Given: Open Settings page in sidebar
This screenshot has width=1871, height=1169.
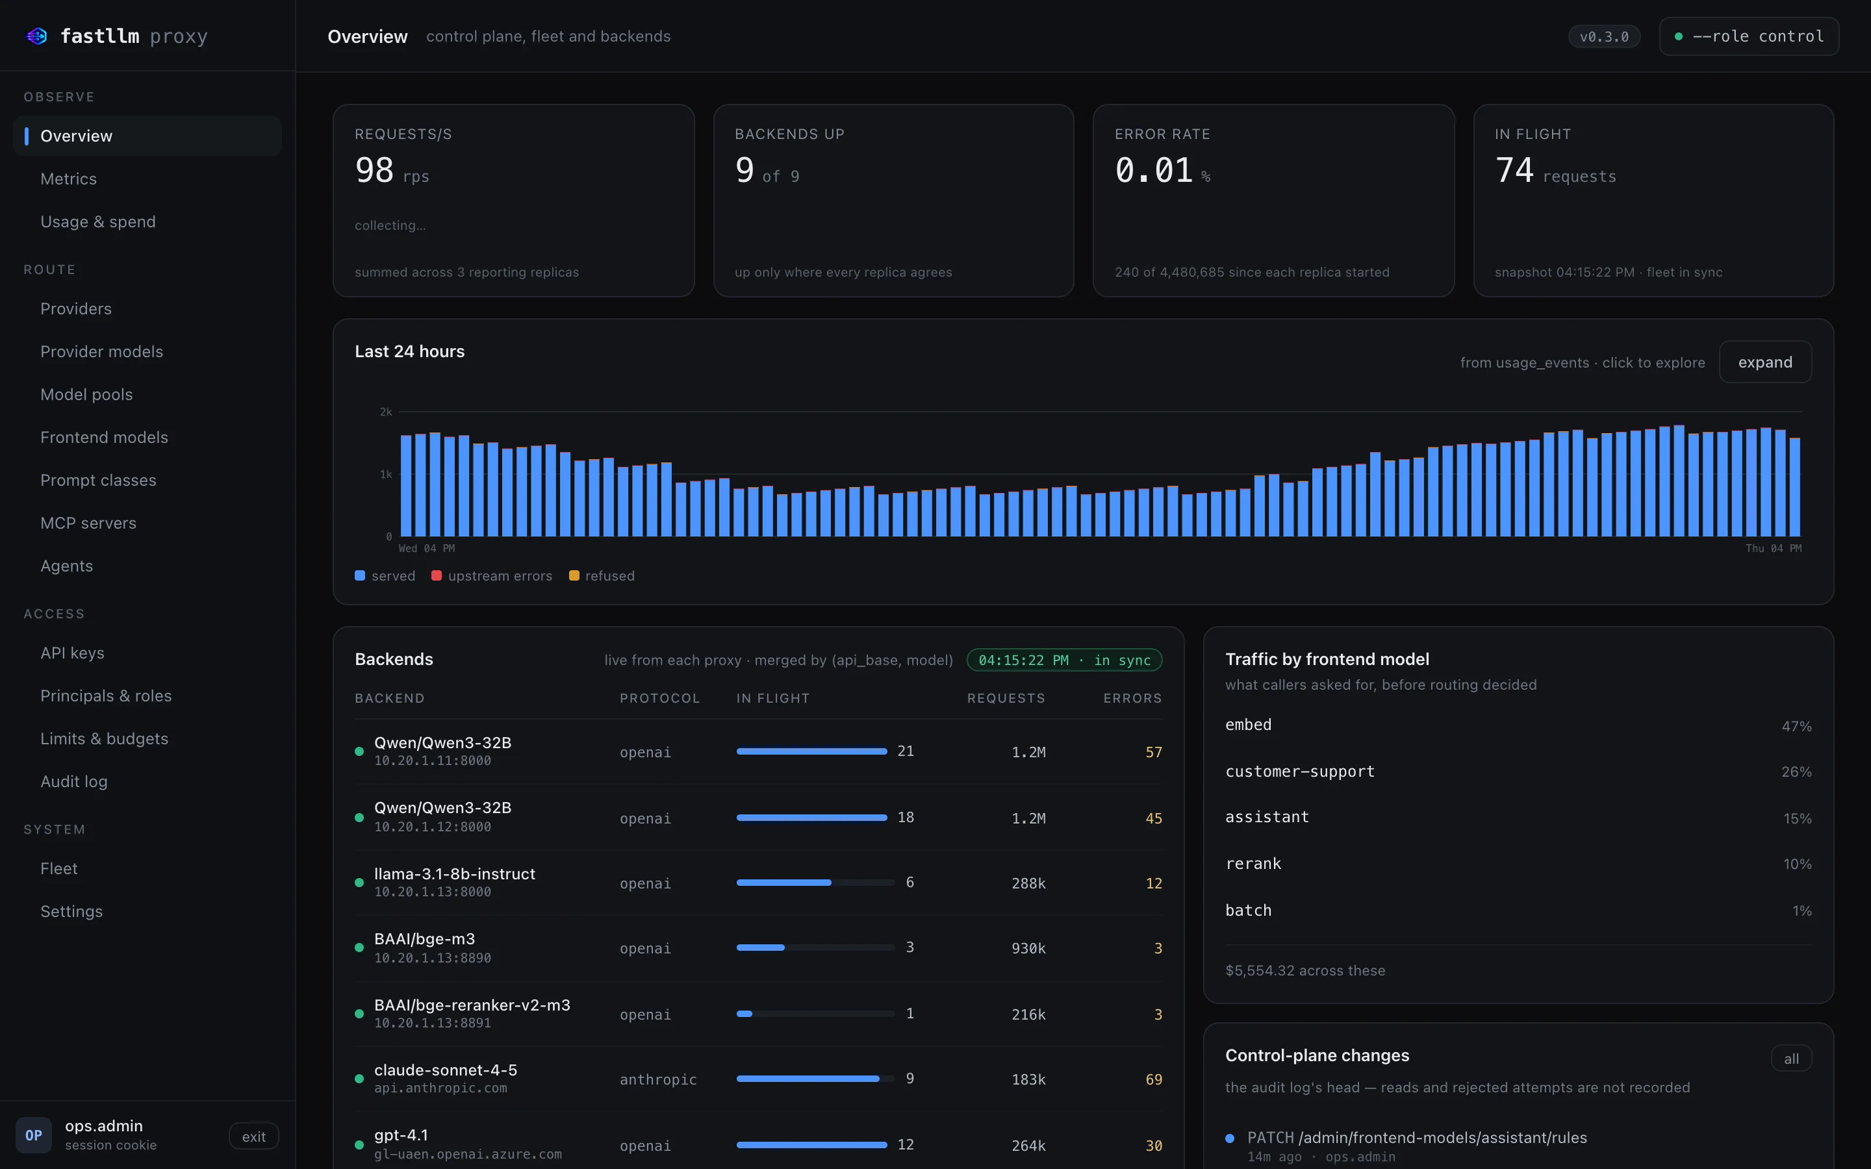Looking at the screenshot, I should 147,912.
